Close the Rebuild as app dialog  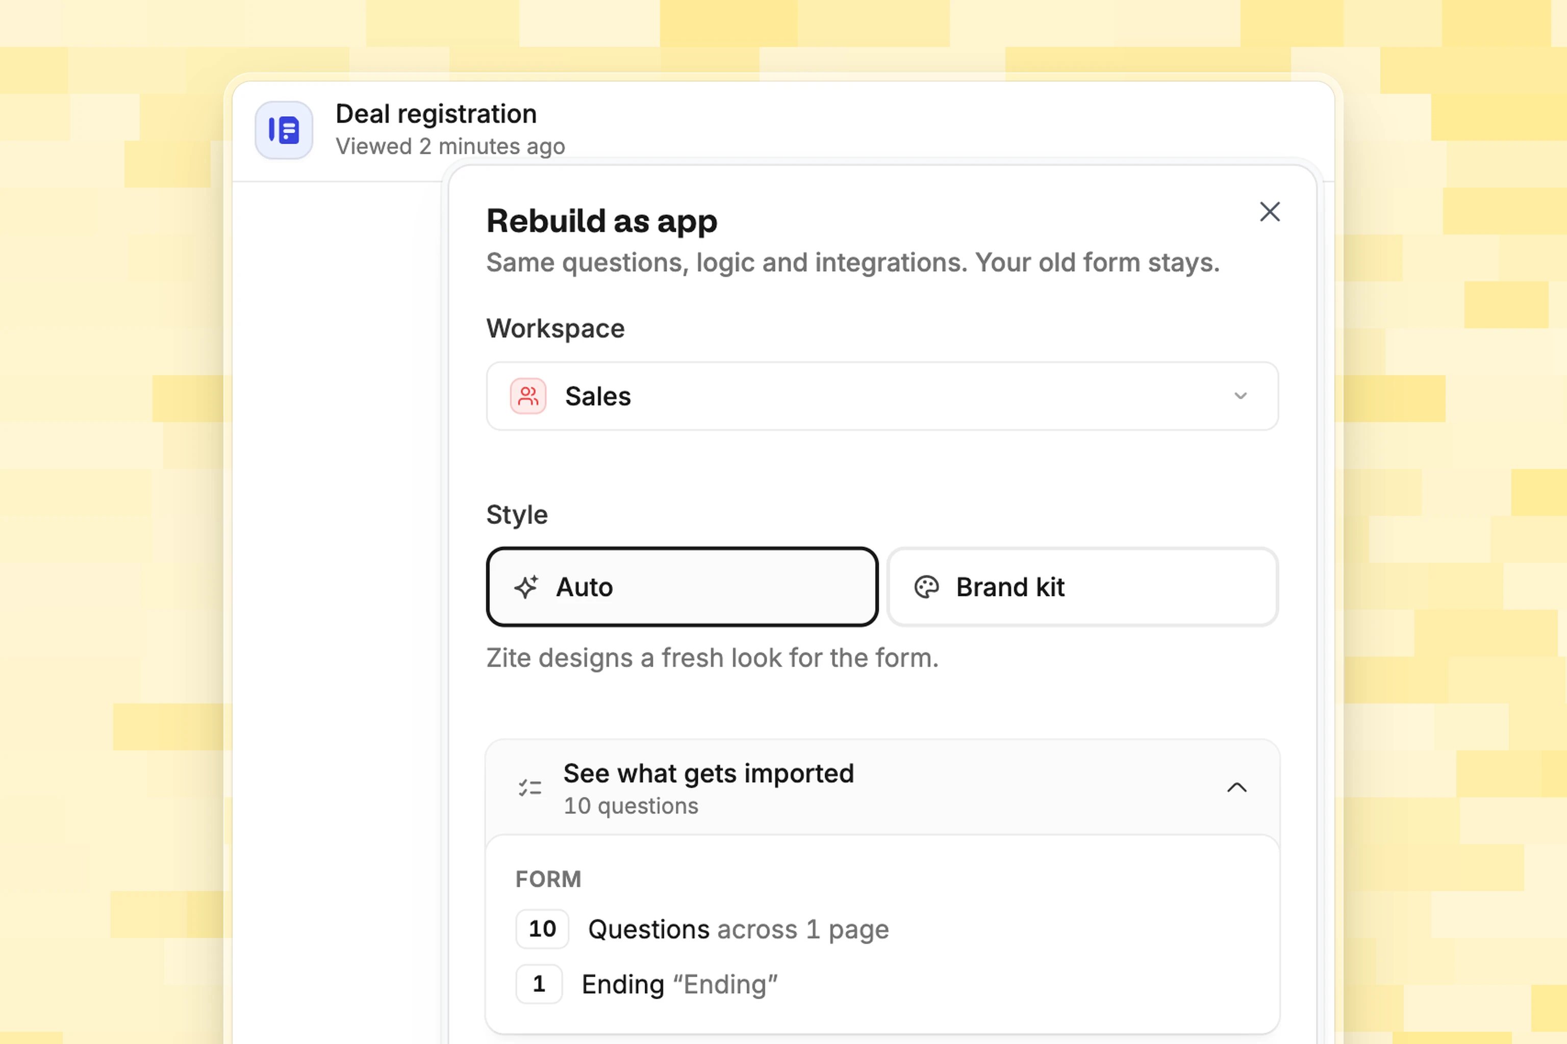[x=1270, y=212]
